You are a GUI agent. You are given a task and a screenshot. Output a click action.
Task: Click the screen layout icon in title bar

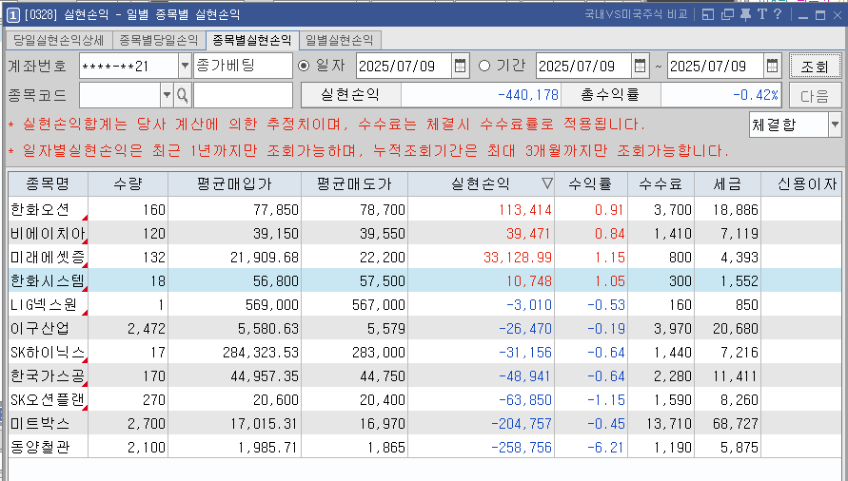707,14
